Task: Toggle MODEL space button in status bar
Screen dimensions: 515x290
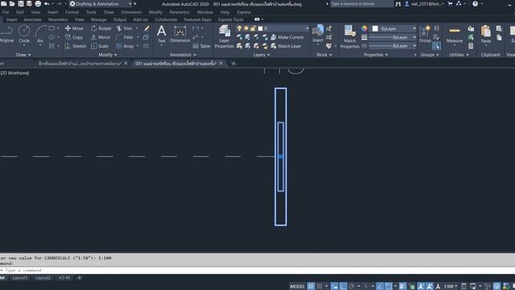Action: point(297,287)
